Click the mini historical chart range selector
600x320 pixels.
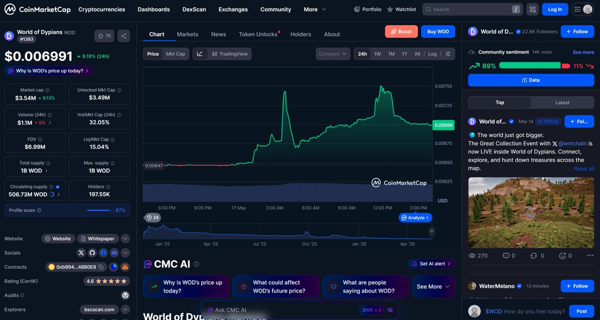click(287, 231)
